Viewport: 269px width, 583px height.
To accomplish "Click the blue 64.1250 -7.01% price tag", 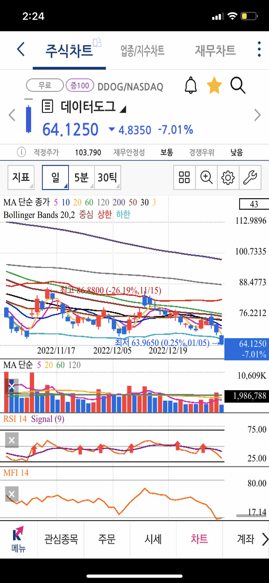I will point(247,349).
